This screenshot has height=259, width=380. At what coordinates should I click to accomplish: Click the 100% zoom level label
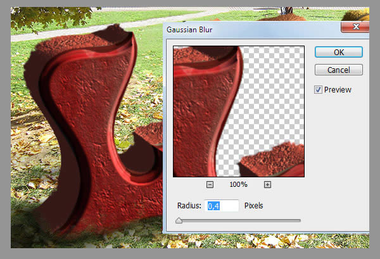pos(238,185)
